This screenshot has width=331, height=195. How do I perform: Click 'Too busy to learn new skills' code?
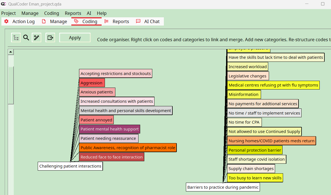point(255,178)
